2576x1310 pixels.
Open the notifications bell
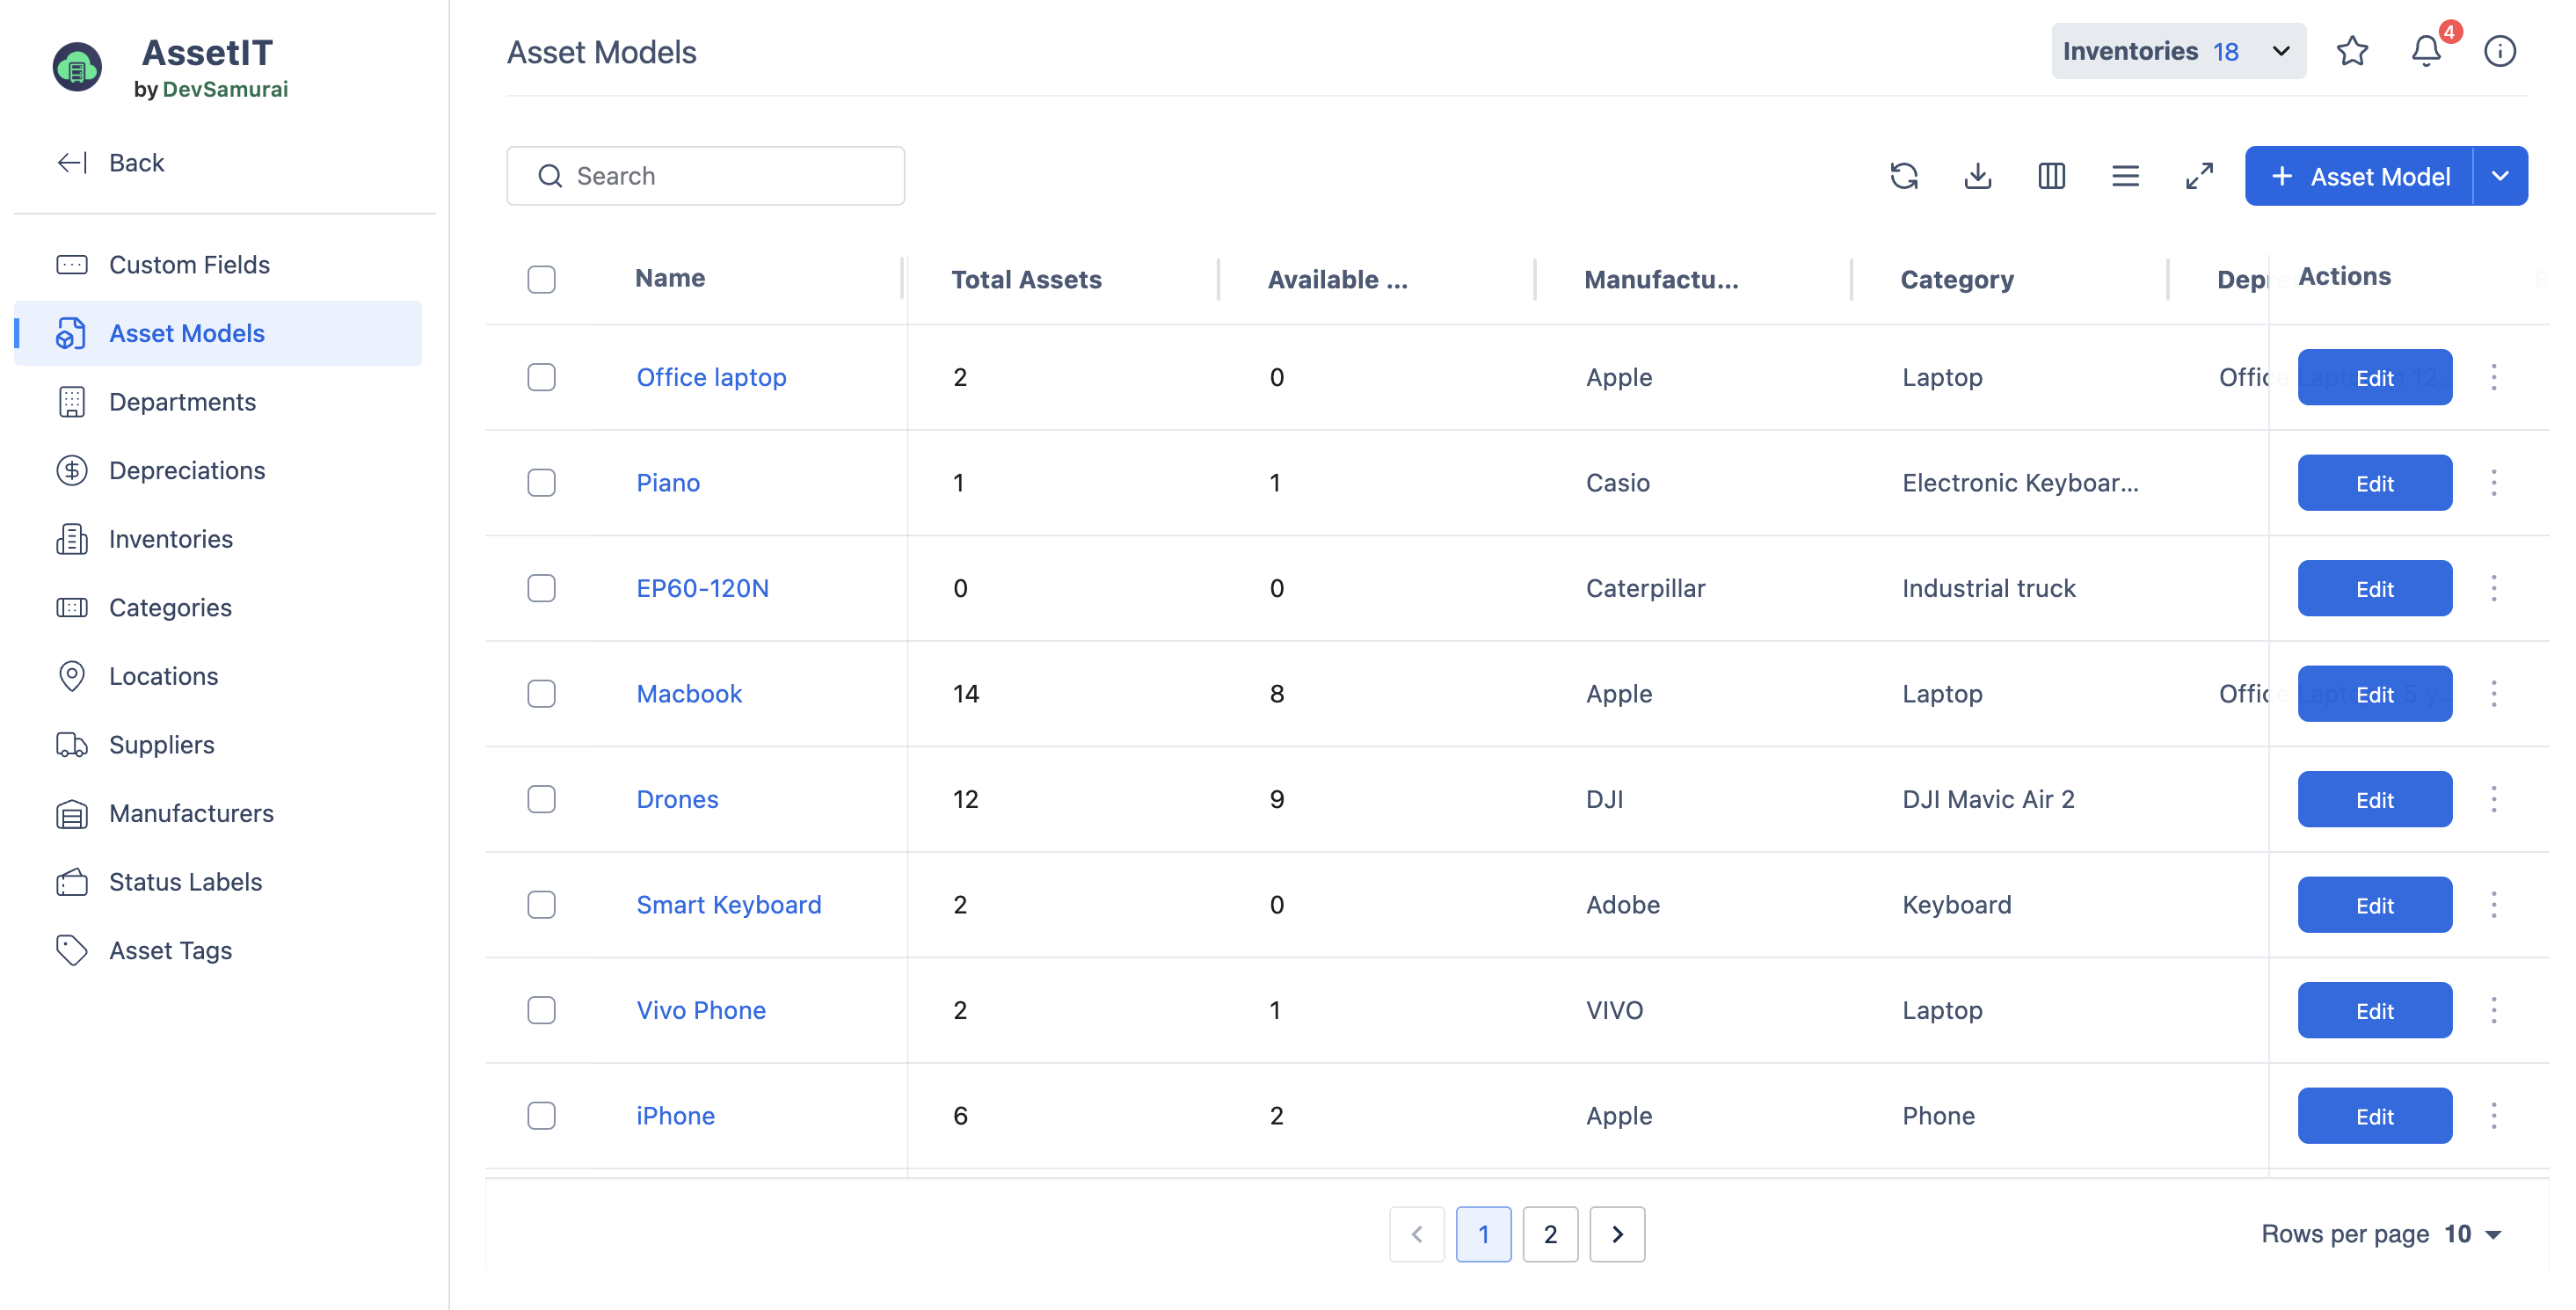(x=2426, y=51)
